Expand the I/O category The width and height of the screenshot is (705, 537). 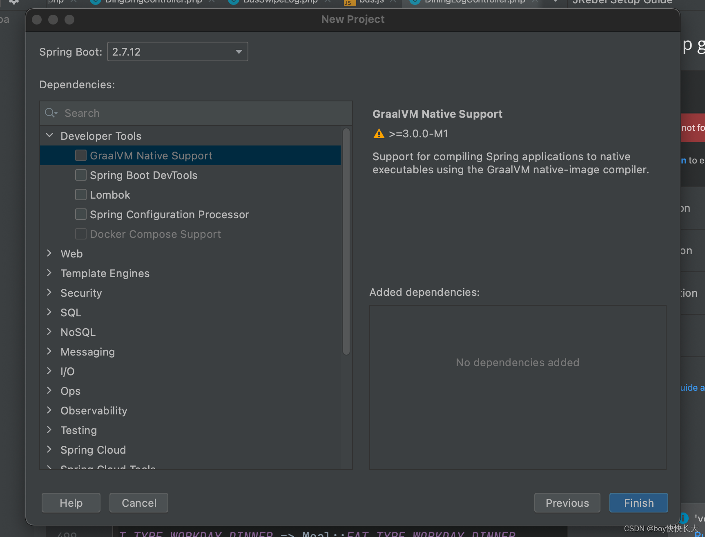(x=49, y=371)
